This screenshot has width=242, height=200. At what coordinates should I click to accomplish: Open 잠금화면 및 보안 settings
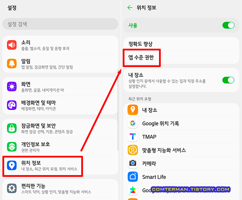point(60,128)
